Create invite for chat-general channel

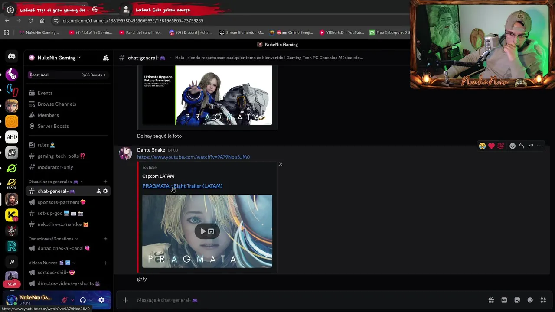coord(98,191)
